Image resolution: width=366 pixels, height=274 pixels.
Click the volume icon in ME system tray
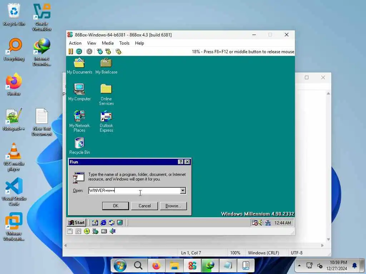click(261, 223)
